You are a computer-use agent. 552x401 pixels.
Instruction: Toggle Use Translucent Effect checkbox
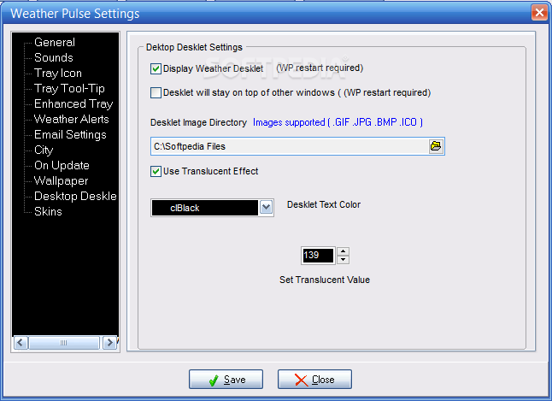coord(156,172)
